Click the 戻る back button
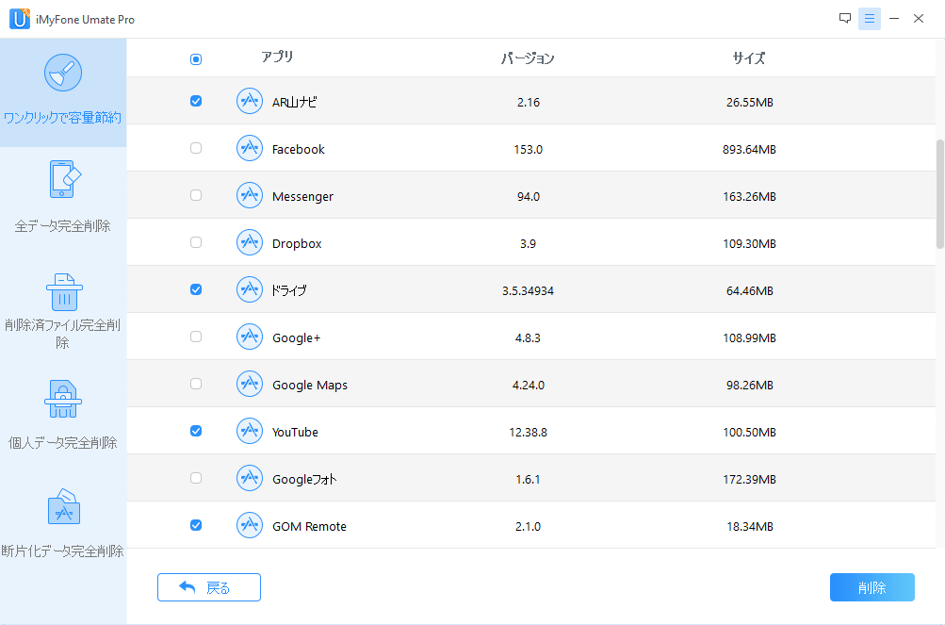 click(x=209, y=587)
